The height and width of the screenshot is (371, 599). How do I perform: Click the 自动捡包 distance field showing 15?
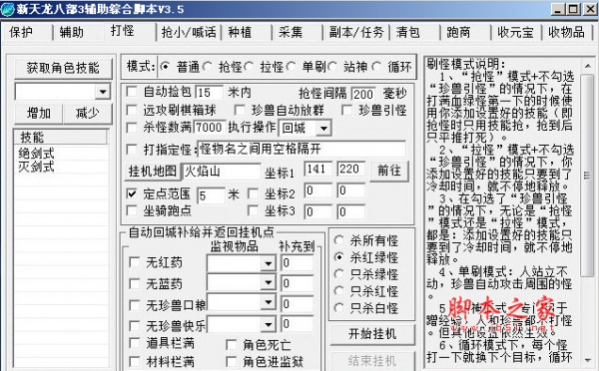(x=209, y=93)
